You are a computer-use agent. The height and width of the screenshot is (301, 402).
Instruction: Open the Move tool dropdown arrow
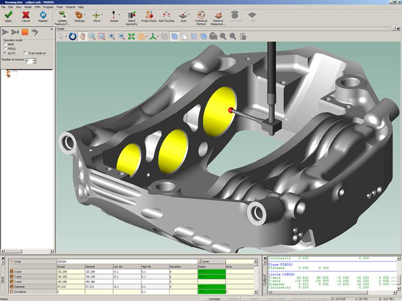pyautogui.click(x=102, y=15)
